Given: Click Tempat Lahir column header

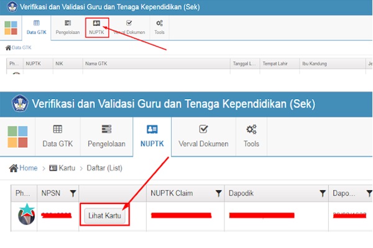Looking at the screenshot, I should tap(280, 64).
